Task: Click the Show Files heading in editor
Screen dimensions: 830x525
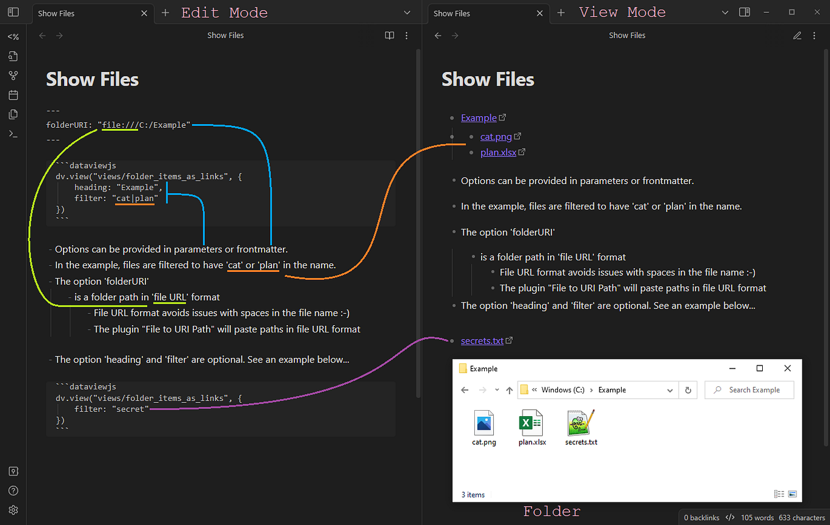Action: (92, 79)
